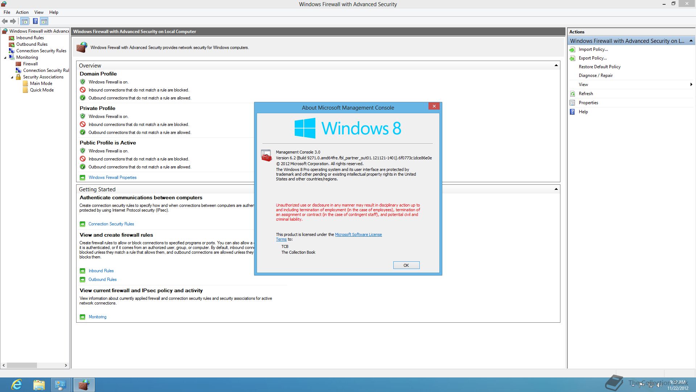
Task: Collapse the Actions pane section header arrow
Action: coord(691,41)
